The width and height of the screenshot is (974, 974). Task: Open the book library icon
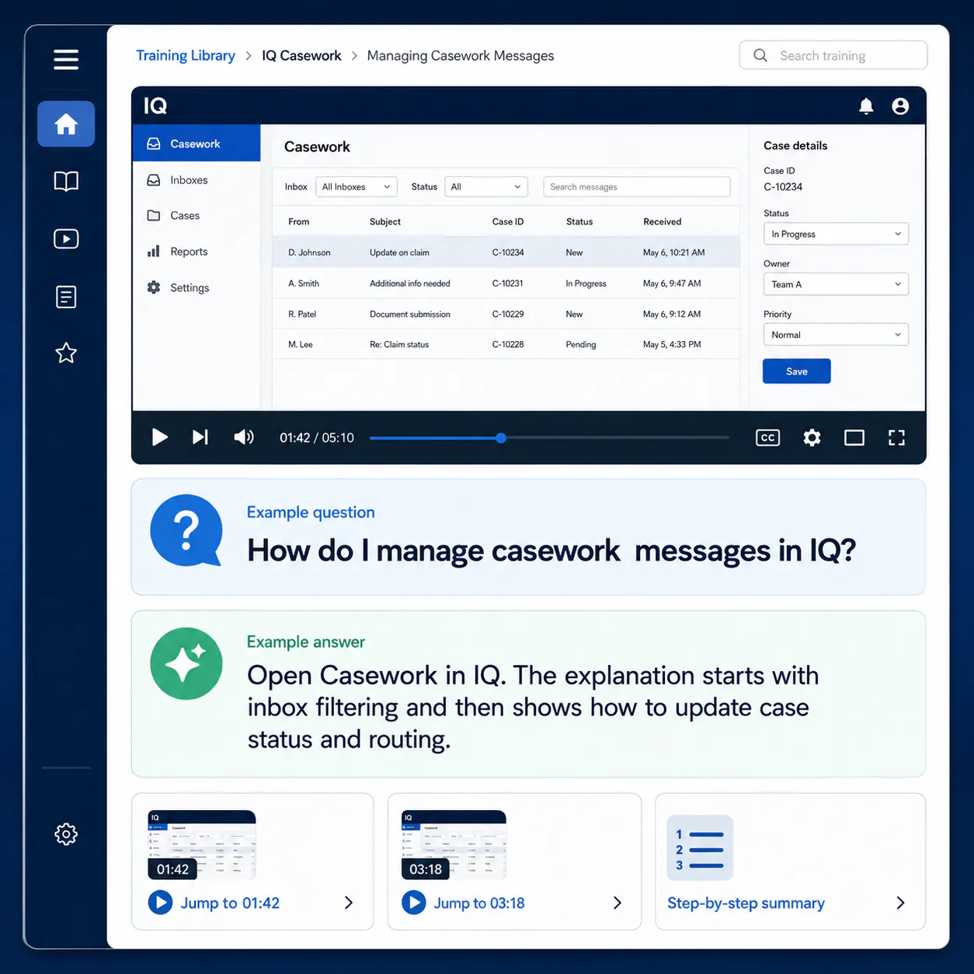pyautogui.click(x=66, y=181)
